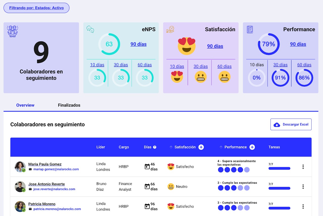This screenshot has height=216, width=323.
Task: Click the plus icon next to Satisfacción column
Action: tap(201, 147)
